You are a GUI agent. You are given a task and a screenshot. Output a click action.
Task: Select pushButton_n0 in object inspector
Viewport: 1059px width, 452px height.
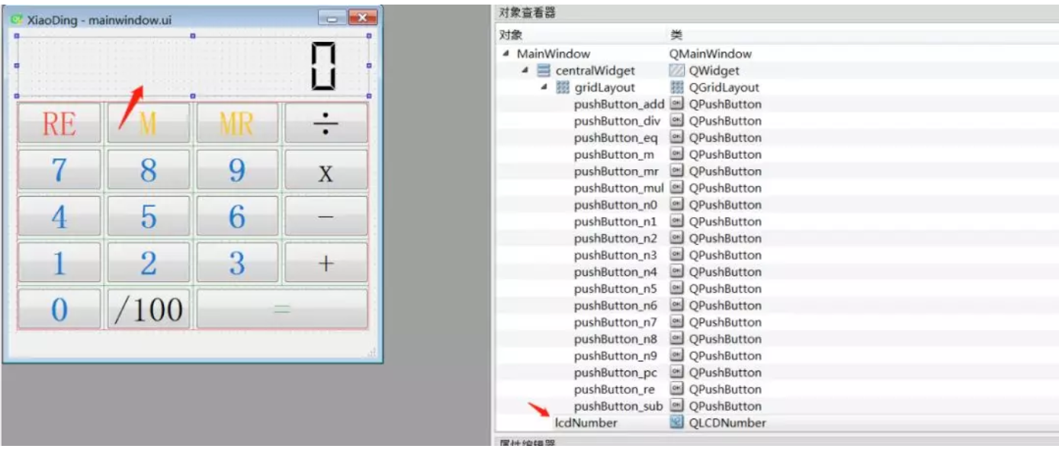coord(615,204)
